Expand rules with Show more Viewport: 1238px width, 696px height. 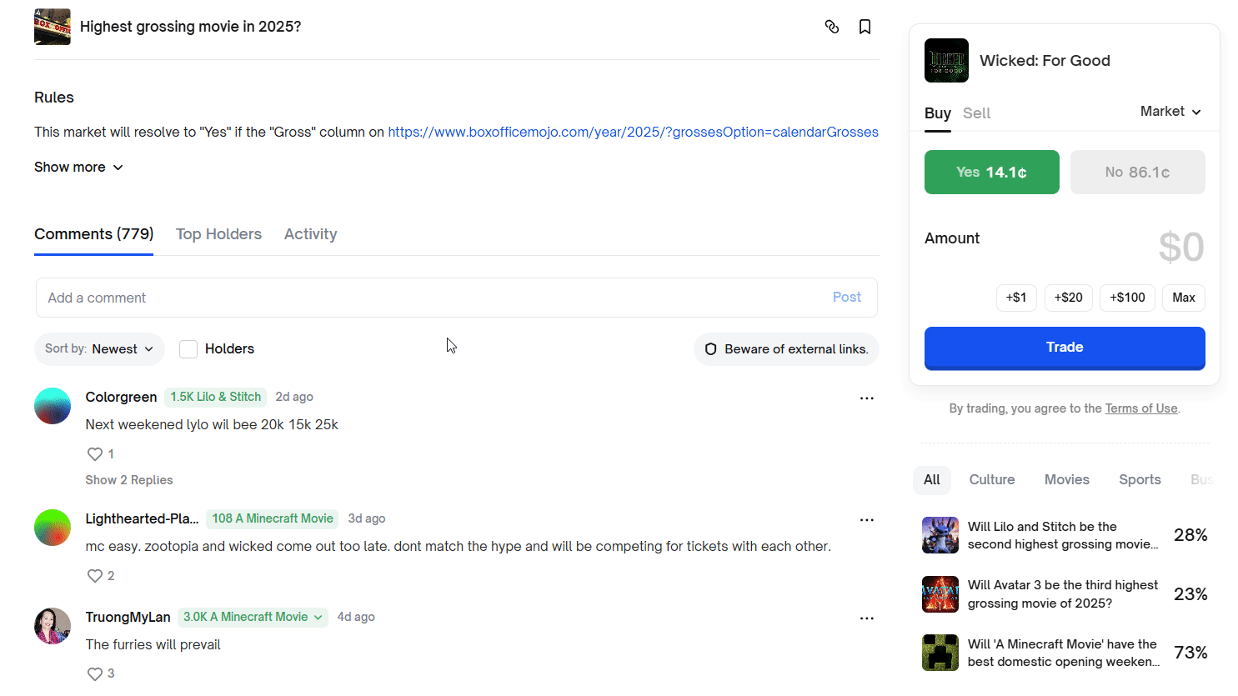tap(78, 168)
